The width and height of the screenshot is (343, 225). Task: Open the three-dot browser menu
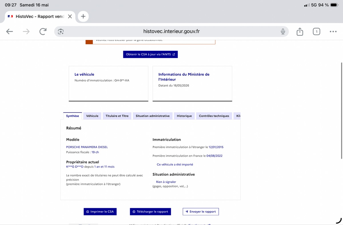point(333,32)
